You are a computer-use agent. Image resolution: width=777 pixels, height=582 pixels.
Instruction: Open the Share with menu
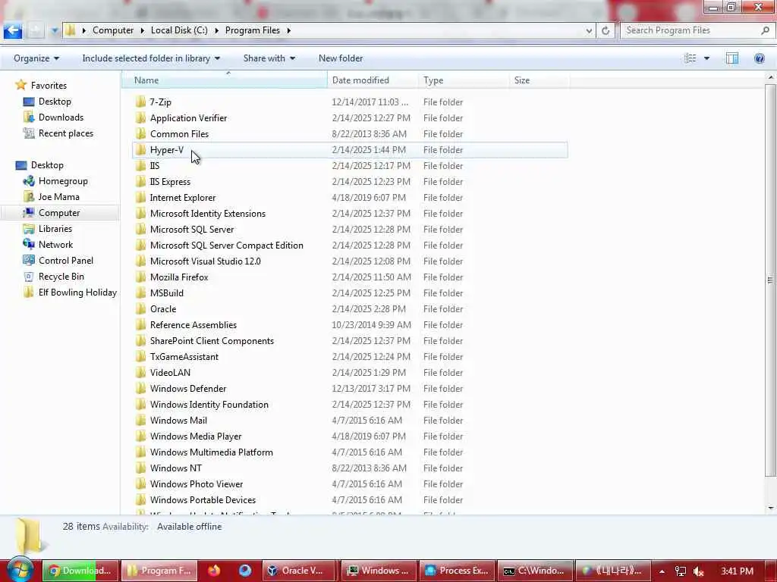pyautogui.click(x=269, y=58)
